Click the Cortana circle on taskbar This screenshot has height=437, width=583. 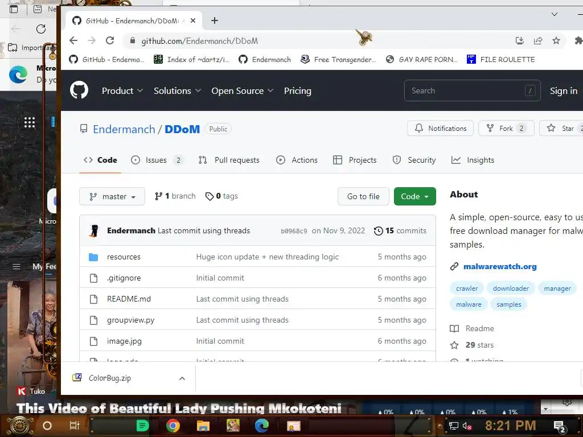click(47, 426)
